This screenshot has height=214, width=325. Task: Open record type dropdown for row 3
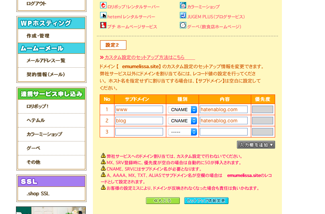(x=182, y=132)
